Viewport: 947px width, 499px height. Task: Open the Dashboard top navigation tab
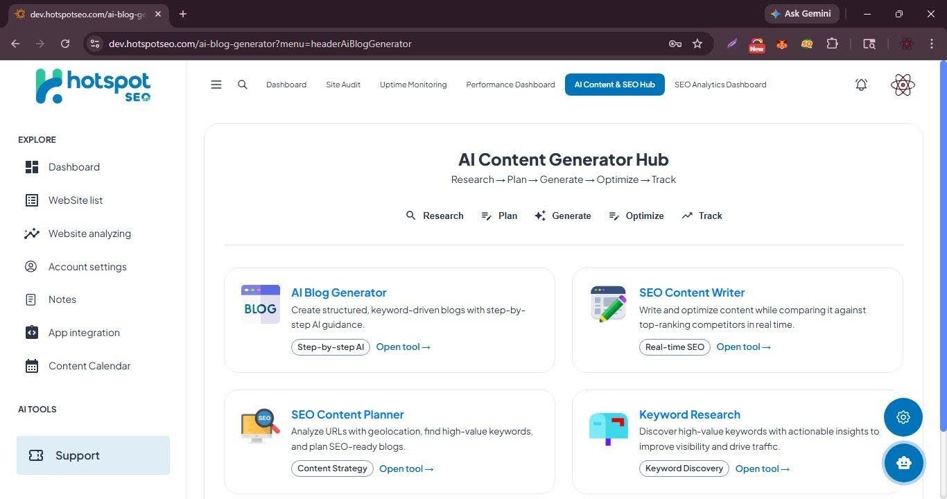(x=286, y=85)
